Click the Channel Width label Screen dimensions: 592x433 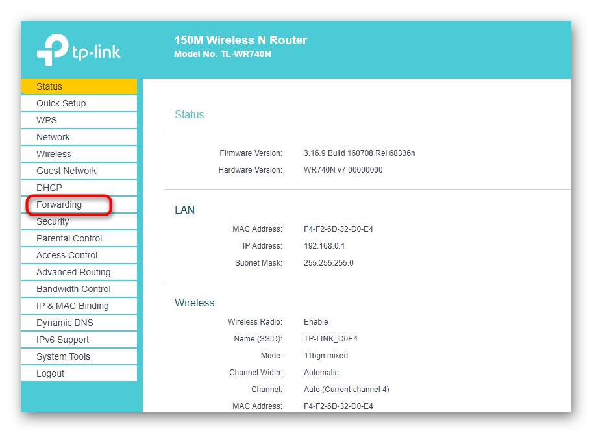coord(256,373)
